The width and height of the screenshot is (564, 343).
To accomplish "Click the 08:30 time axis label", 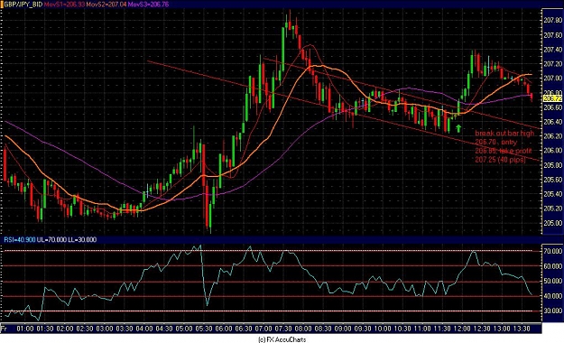I will [323, 329].
